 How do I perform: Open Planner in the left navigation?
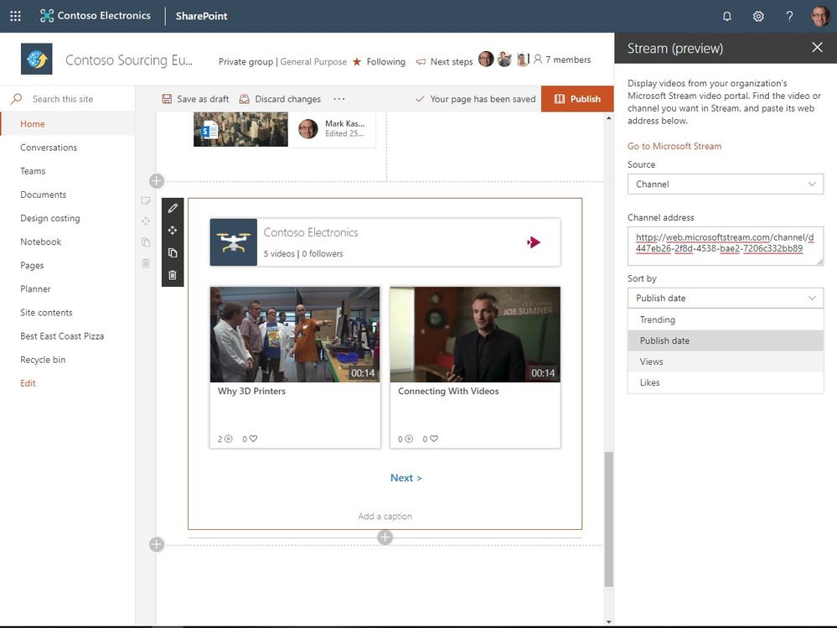pos(35,289)
